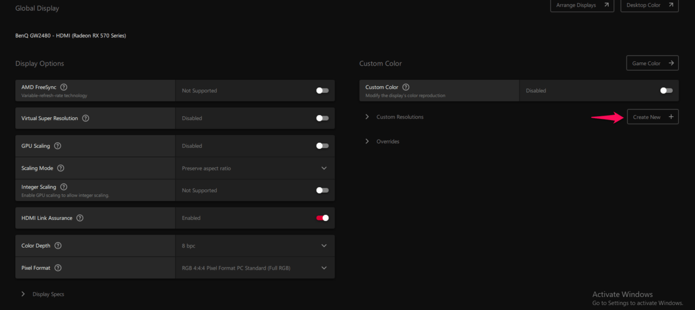Image resolution: width=695 pixels, height=310 pixels.
Task: Expand the Custom Resolutions section
Action: 367,117
